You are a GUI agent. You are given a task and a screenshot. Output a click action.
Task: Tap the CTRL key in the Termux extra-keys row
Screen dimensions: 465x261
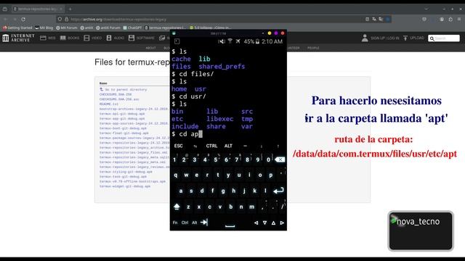coord(211,146)
